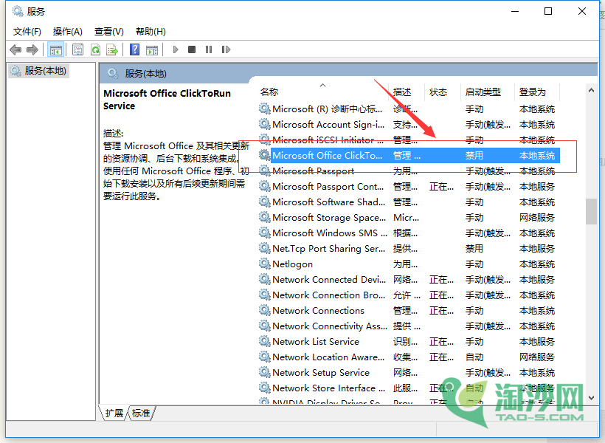Screen dimensions: 605x443
Task: Open the 查看(V) menu
Action: click(108, 31)
